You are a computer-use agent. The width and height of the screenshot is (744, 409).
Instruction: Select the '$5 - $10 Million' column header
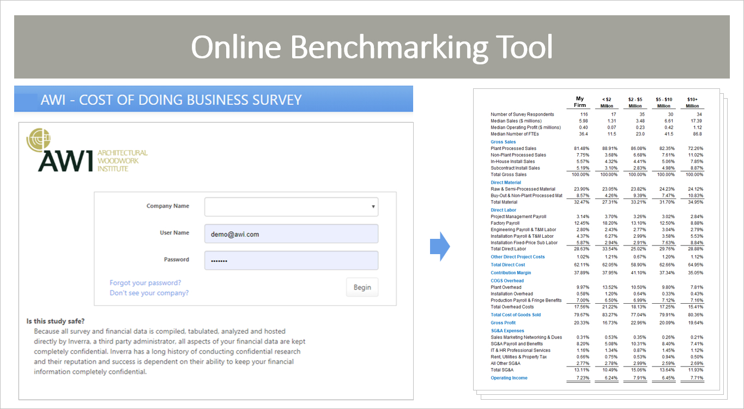pyautogui.click(x=663, y=103)
